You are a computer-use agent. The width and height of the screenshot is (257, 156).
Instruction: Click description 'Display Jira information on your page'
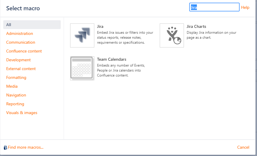point(211,35)
